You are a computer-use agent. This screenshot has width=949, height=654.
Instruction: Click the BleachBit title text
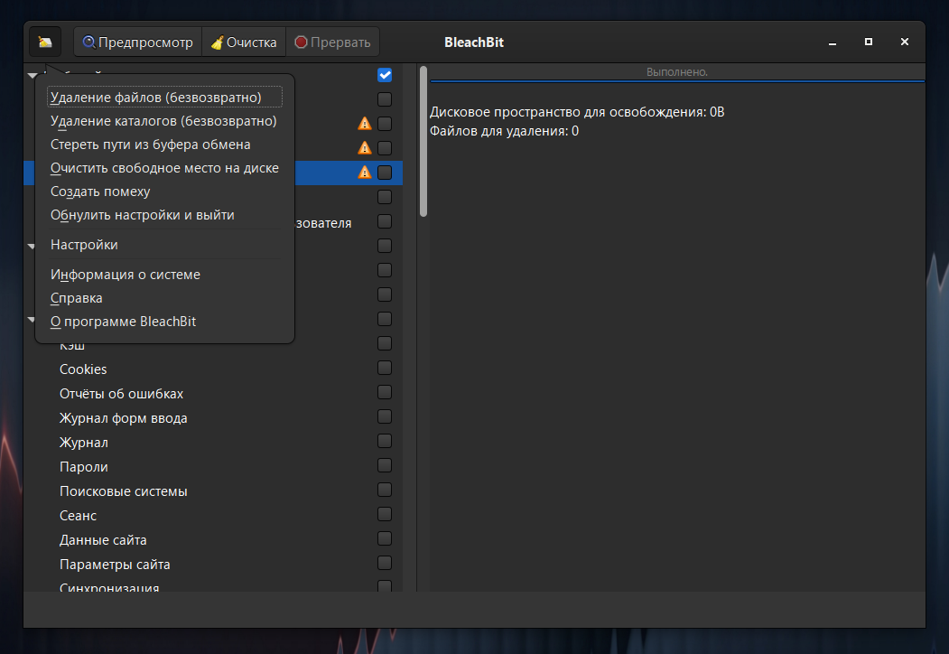pos(474,42)
